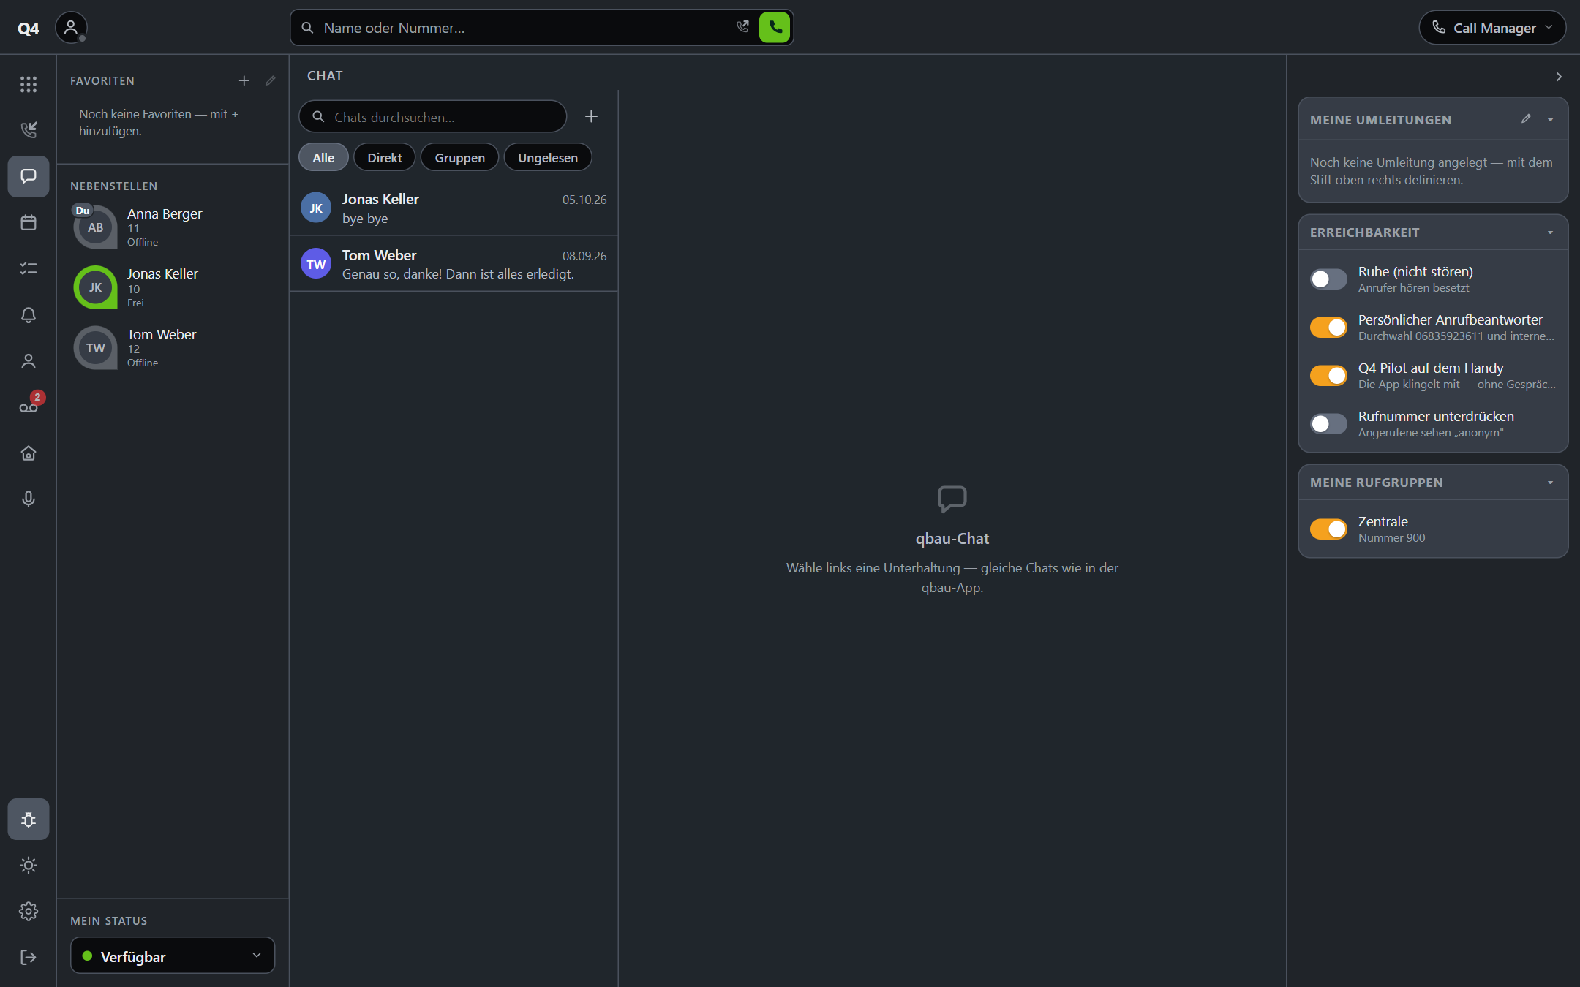
Task: Select the Ungelesen chat filter
Action: point(548,157)
